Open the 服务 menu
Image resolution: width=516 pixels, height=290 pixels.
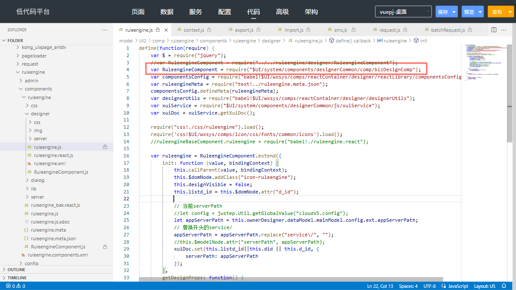click(195, 12)
